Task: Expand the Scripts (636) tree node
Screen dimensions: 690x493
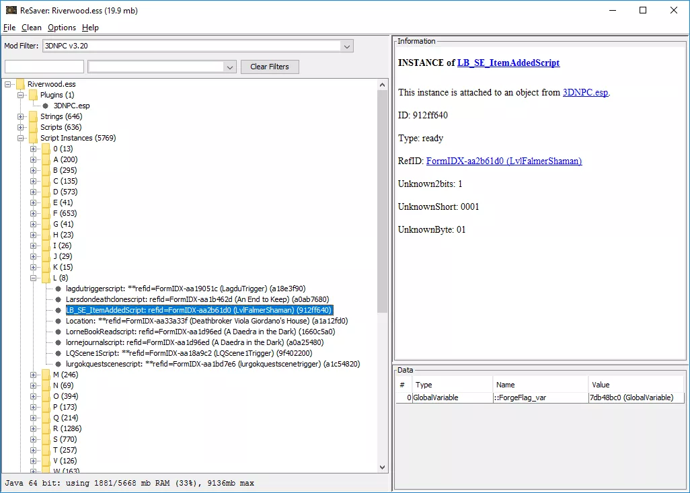Action: click(21, 127)
